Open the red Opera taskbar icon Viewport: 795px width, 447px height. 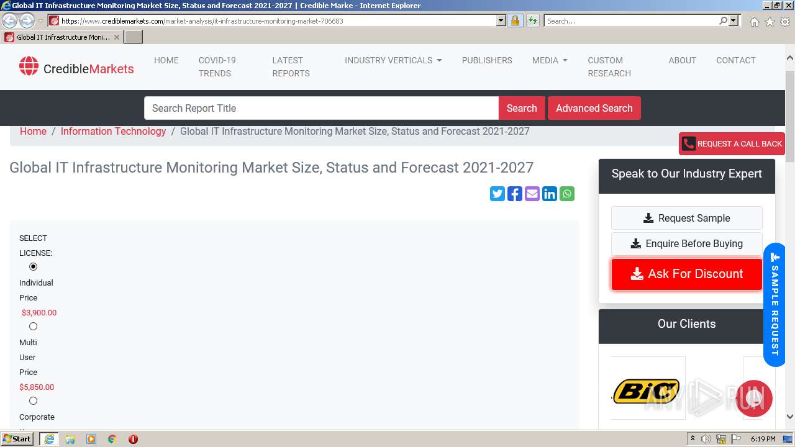[x=133, y=439]
